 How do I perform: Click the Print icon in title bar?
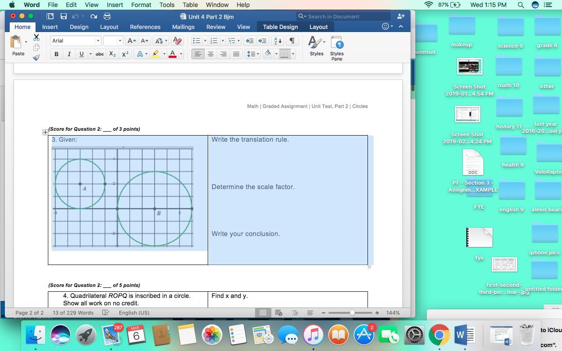point(107,16)
